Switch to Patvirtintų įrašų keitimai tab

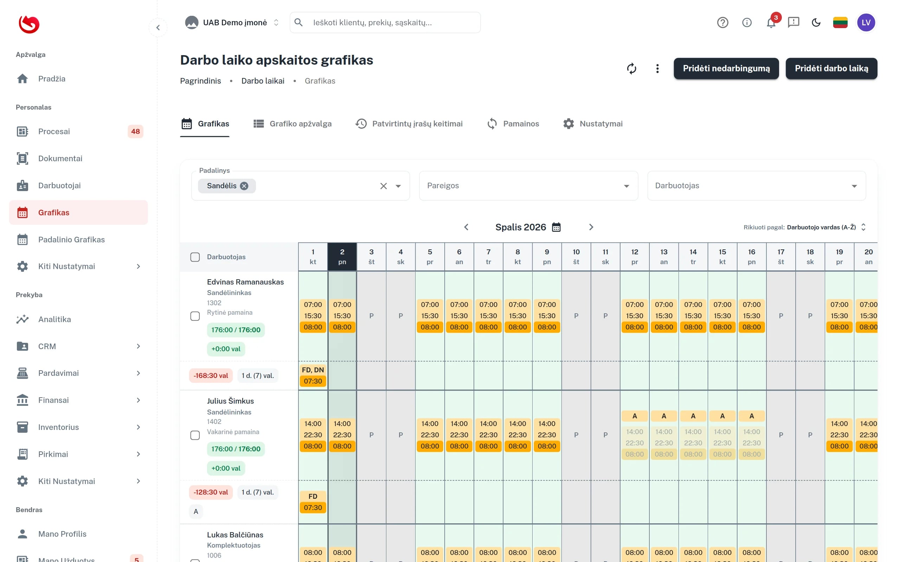point(409,124)
